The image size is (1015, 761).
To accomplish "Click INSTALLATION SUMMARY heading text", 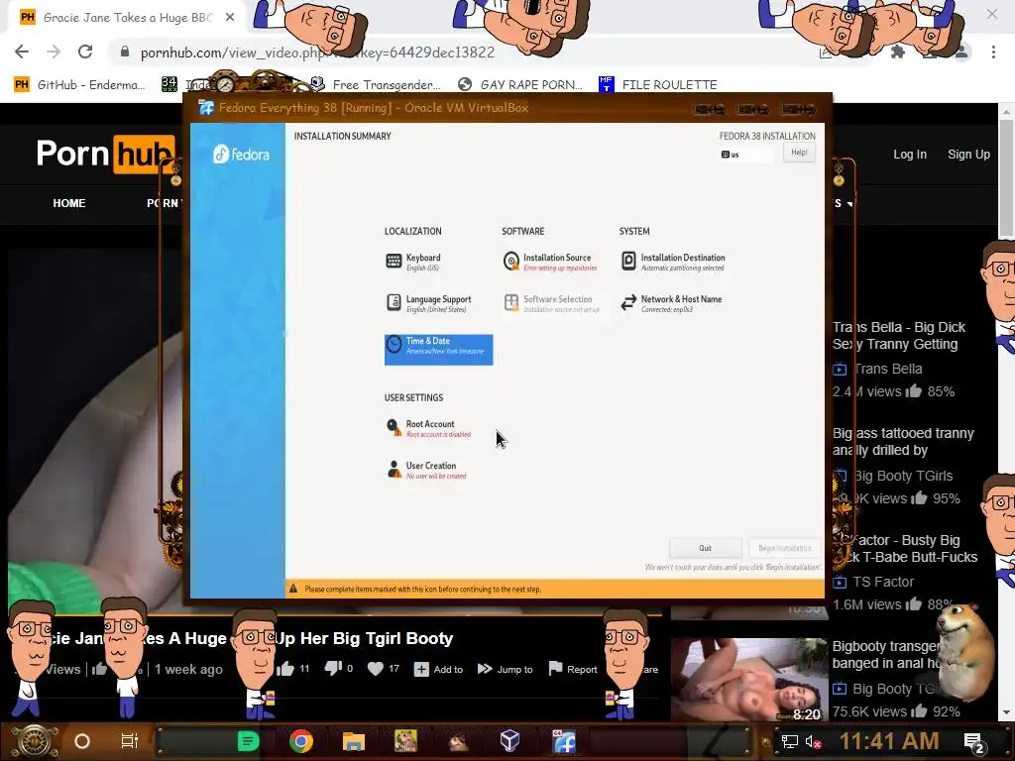I will pos(342,136).
